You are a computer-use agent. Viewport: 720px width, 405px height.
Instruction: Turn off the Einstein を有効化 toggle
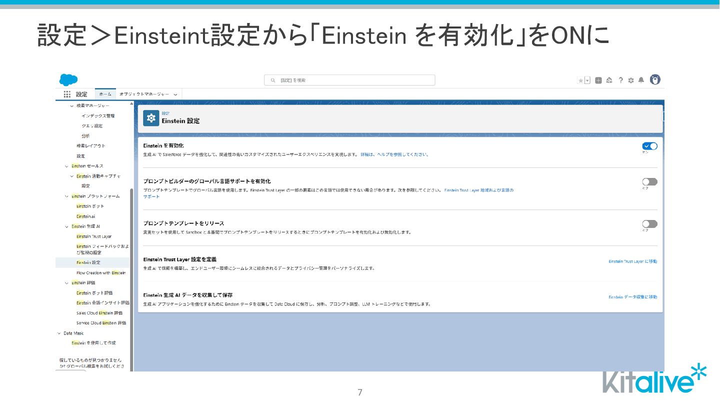[x=650, y=146]
